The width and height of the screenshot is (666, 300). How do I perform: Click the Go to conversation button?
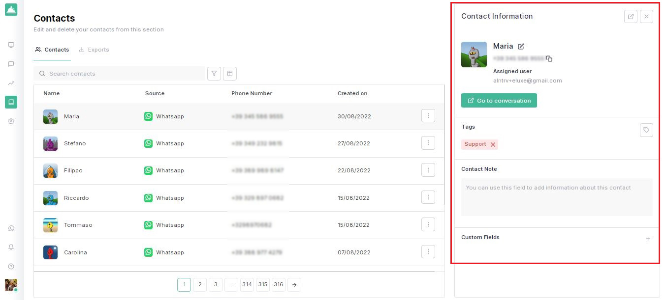pos(499,101)
